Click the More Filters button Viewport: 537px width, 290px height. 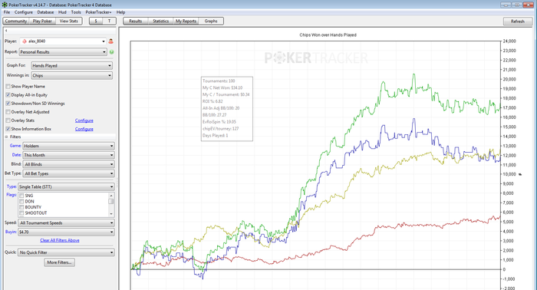pos(60,262)
